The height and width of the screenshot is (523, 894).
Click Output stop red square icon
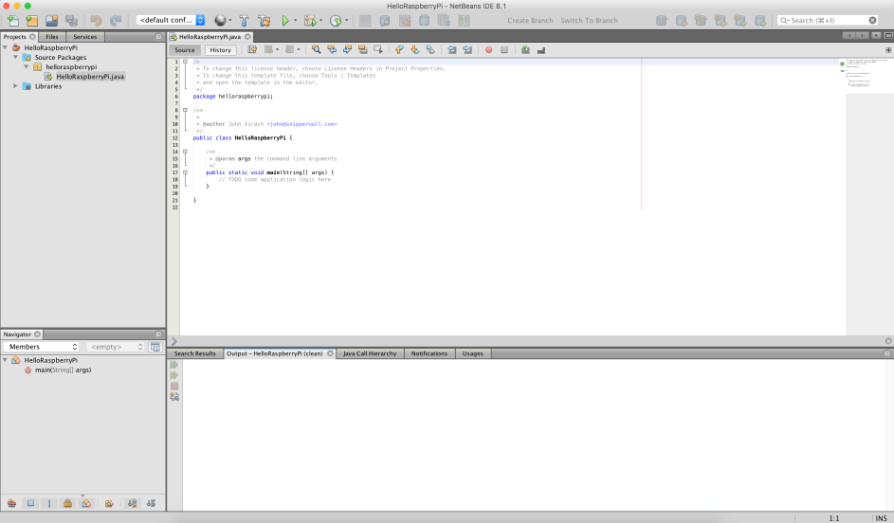[174, 387]
